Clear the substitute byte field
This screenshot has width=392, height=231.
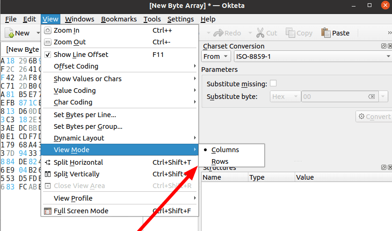click(x=371, y=97)
